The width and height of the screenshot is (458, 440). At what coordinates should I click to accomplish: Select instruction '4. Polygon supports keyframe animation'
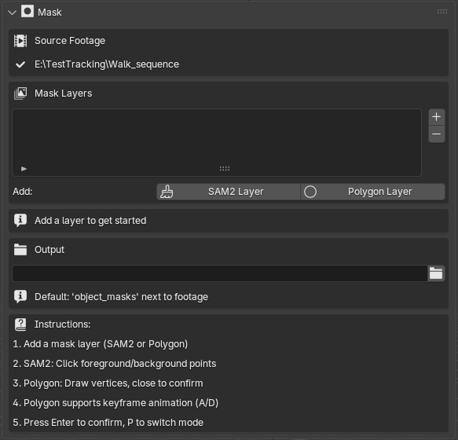[x=115, y=403]
